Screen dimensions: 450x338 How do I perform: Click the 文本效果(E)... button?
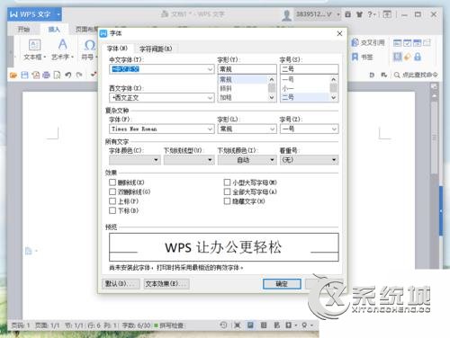pyautogui.click(x=166, y=283)
